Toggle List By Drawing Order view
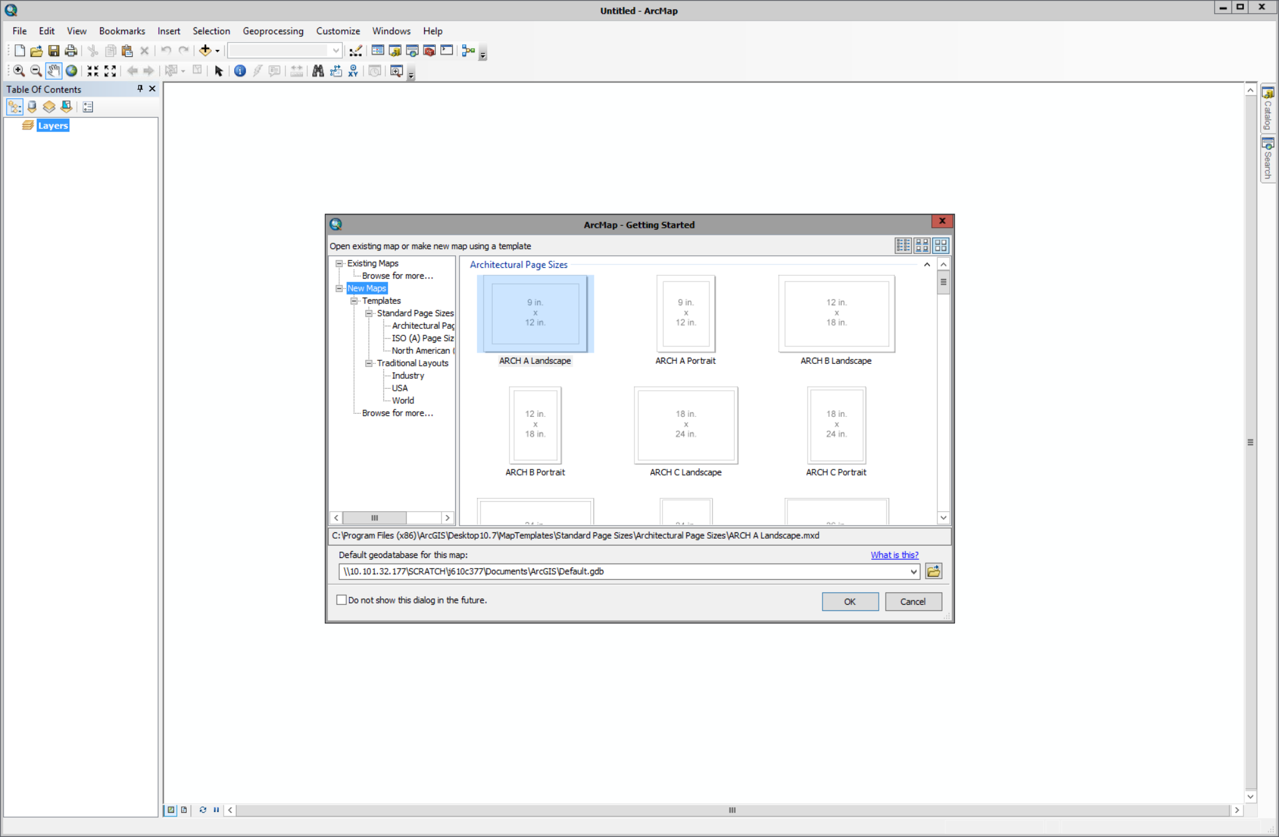Screen dimensions: 1279x837 pyautogui.click(x=14, y=107)
